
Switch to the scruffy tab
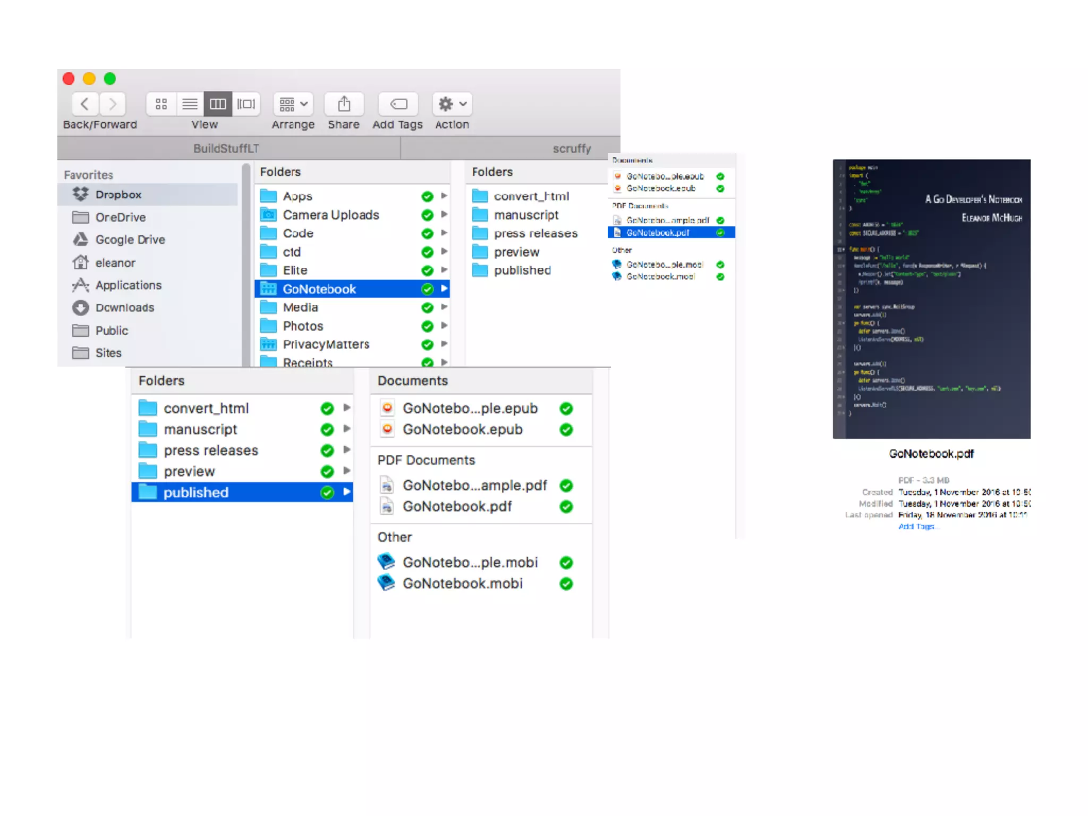pos(571,148)
